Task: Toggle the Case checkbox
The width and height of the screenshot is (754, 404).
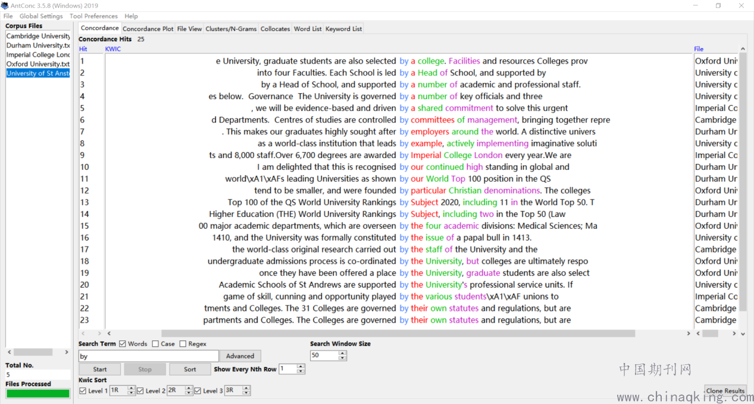Action: [155, 343]
